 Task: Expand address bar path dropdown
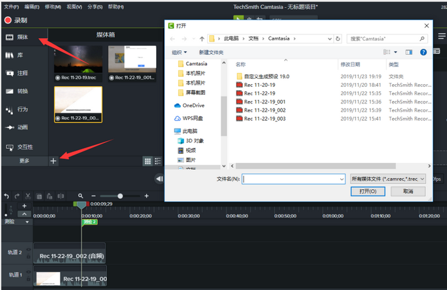click(x=329, y=39)
